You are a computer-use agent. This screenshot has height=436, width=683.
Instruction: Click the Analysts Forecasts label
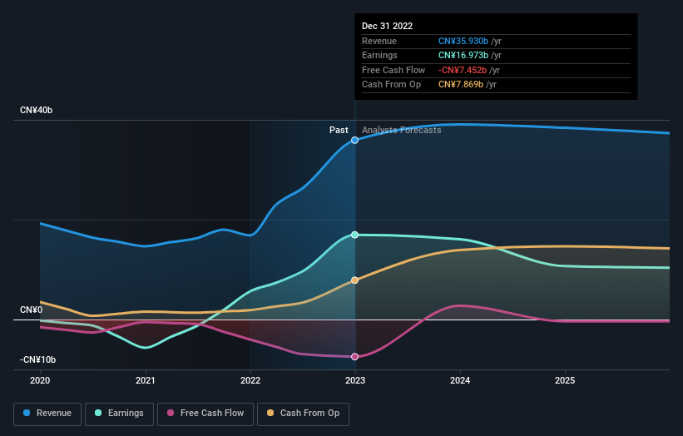click(x=402, y=131)
